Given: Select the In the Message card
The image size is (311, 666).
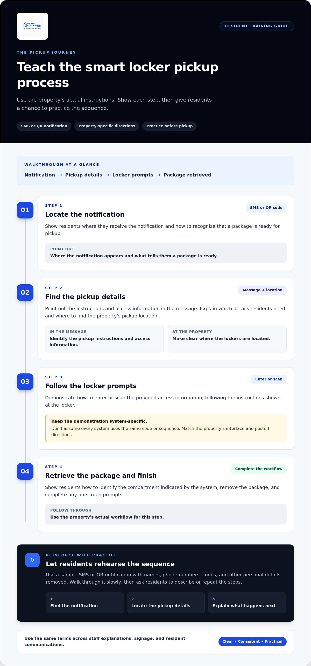Looking at the screenshot, I should pos(104,339).
